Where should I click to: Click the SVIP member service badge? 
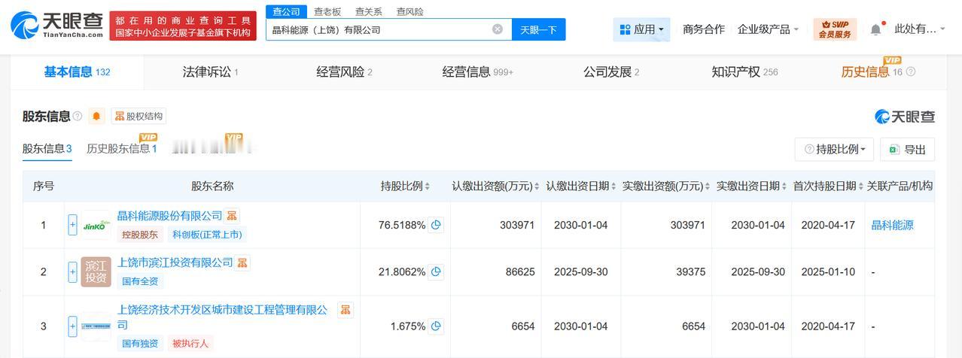point(835,29)
